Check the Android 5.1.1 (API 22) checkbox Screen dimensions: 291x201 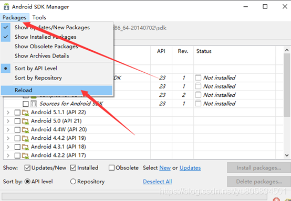tap(17, 113)
